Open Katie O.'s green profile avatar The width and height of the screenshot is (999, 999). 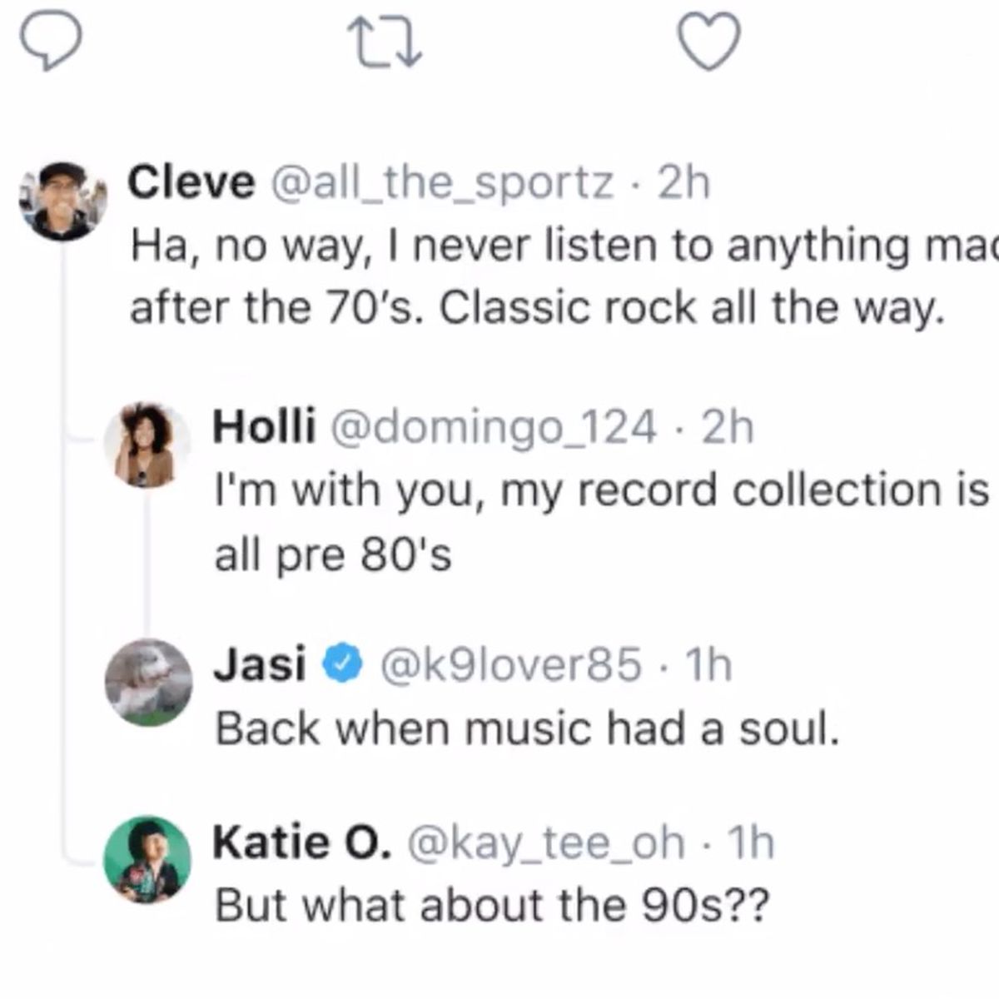pos(147,859)
